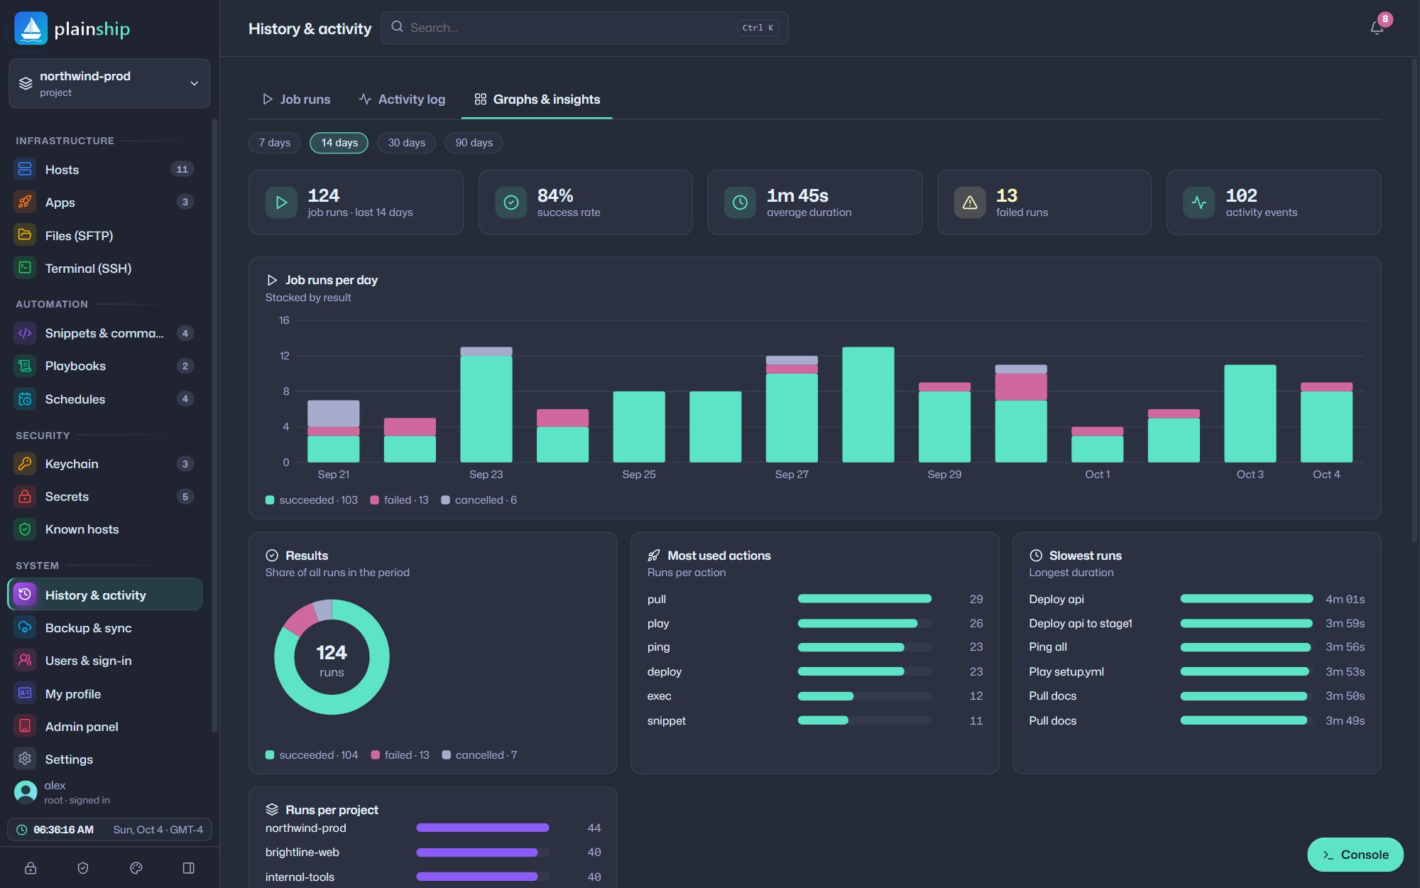Image resolution: width=1420 pixels, height=888 pixels.
Task: Switch to the Job runs tab
Action: (x=296, y=99)
